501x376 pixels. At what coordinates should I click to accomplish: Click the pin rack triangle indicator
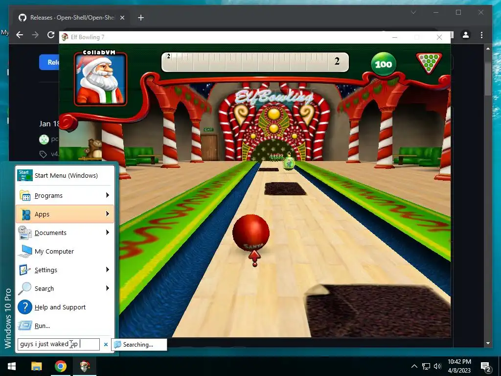point(429,63)
